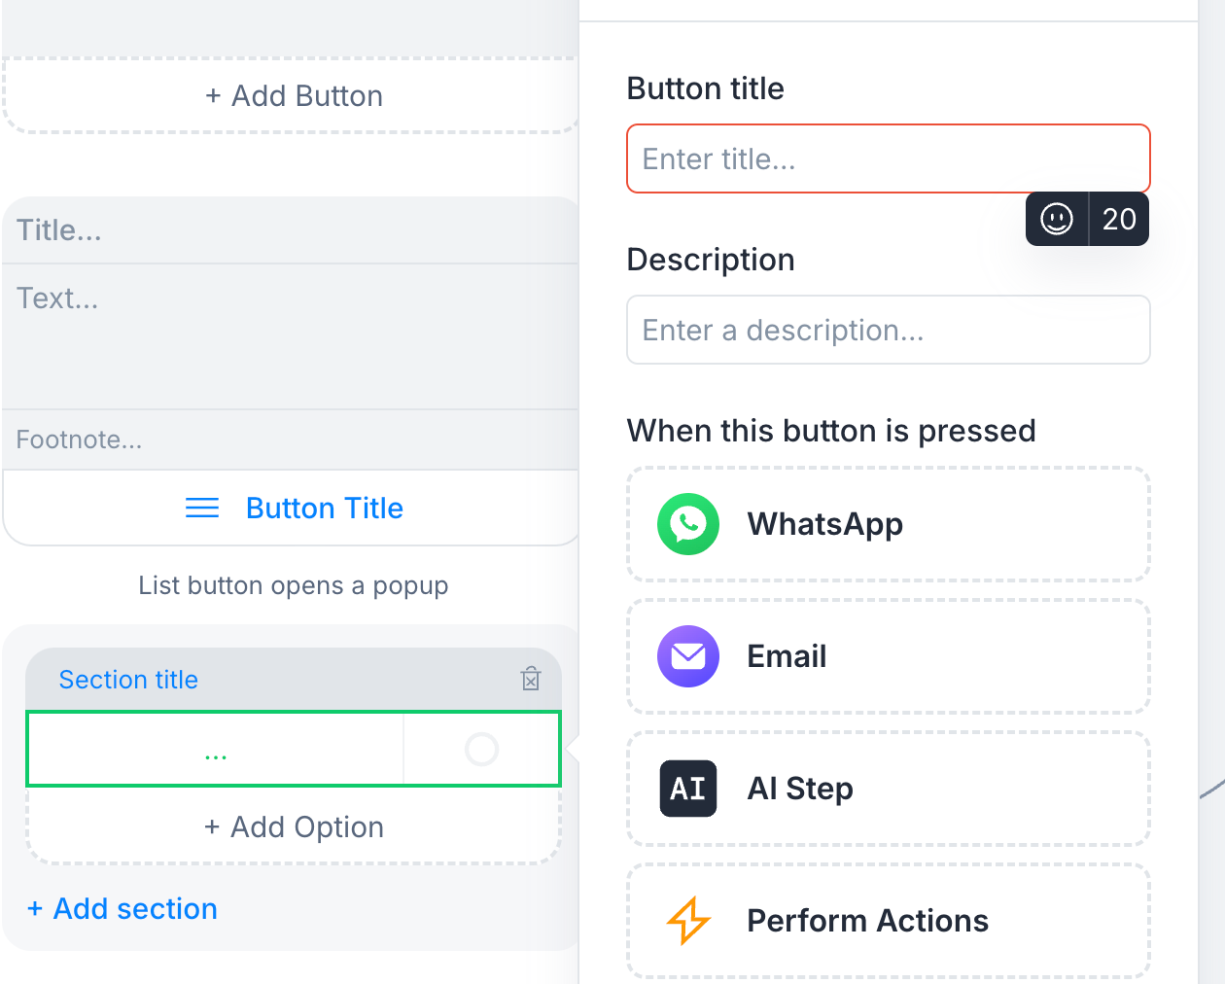Click the list lines icon beside Button Title
The height and width of the screenshot is (984, 1225).
pos(202,509)
